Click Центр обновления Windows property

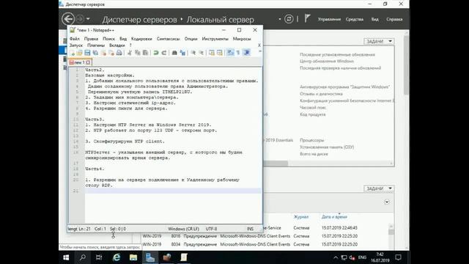[x=327, y=62]
